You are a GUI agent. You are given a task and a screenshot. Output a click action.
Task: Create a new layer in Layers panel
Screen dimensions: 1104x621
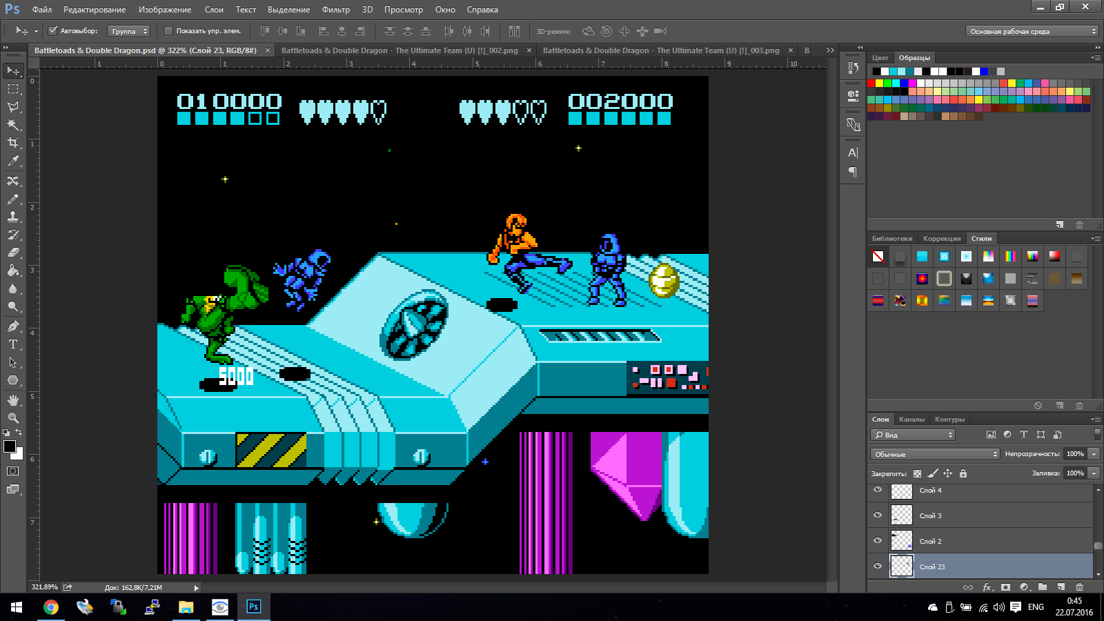[x=1061, y=587]
